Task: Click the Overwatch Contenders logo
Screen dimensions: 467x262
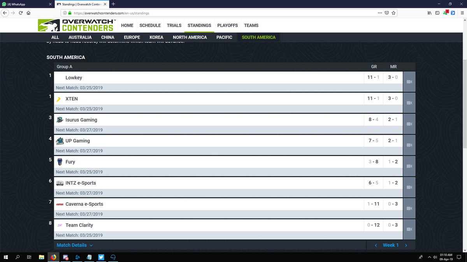Action: [76, 25]
